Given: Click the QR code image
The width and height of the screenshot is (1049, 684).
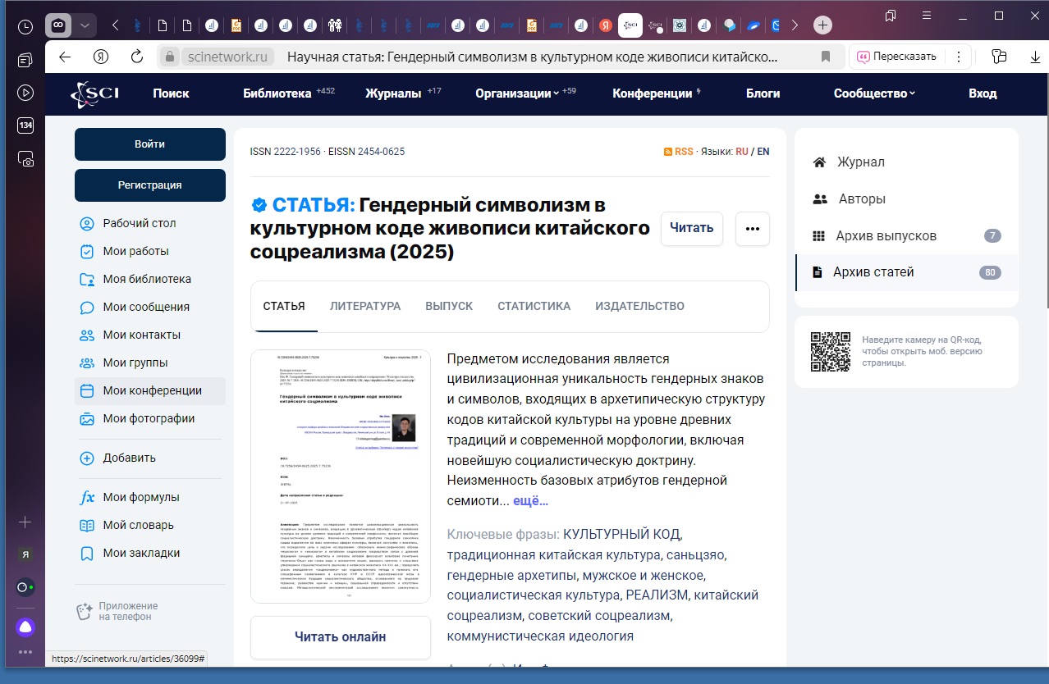Looking at the screenshot, I should click(x=831, y=352).
